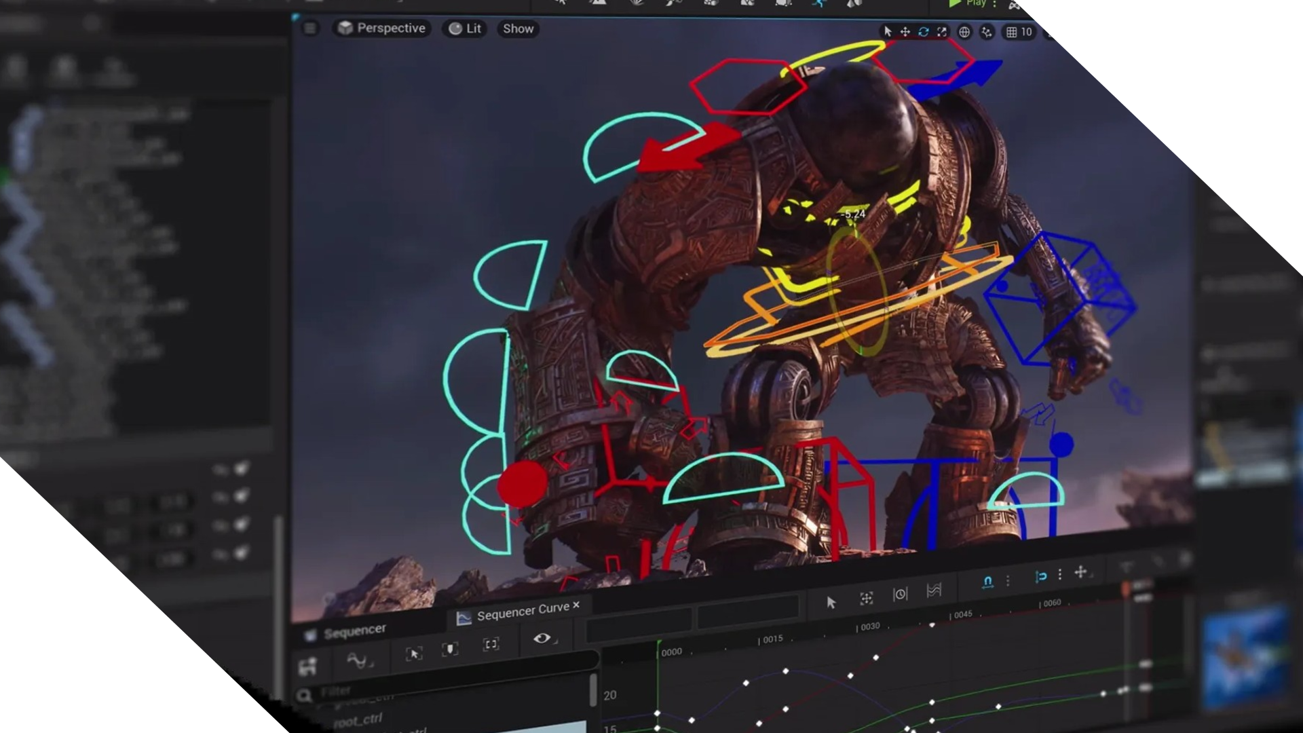This screenshot has width=1303, height=733.
Task: Toggle grid snapping value 10
Action: pyautogui.click(x=1019, y=32)
